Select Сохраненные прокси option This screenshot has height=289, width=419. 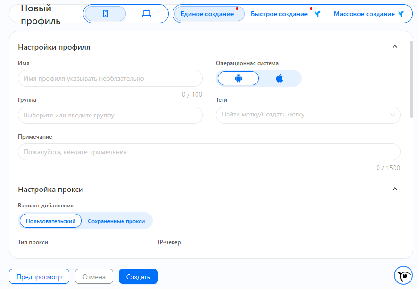click(x=116, y=221)
